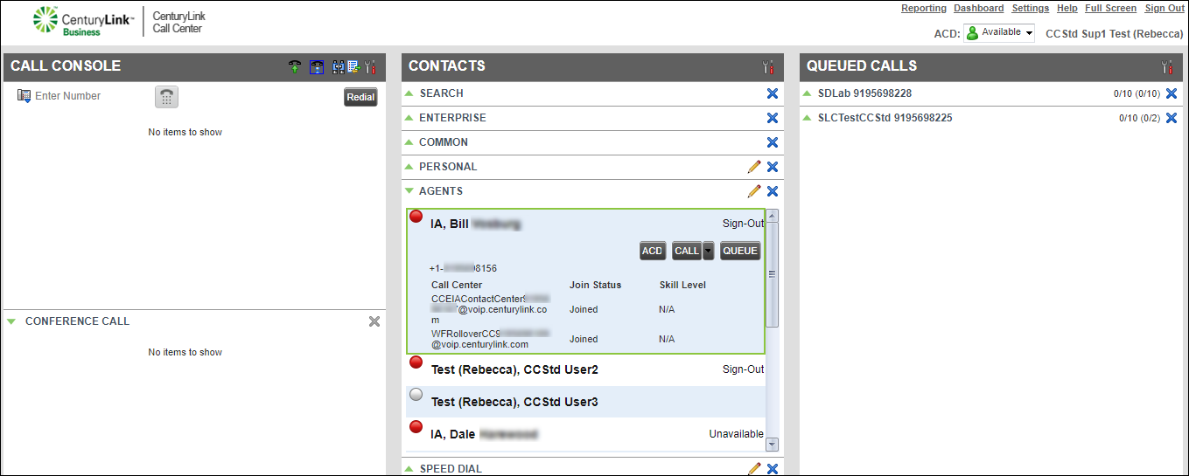Click the SLCTestCCStd 9195698225 queue name
The image size is (1189, 476).
point(885,118)
